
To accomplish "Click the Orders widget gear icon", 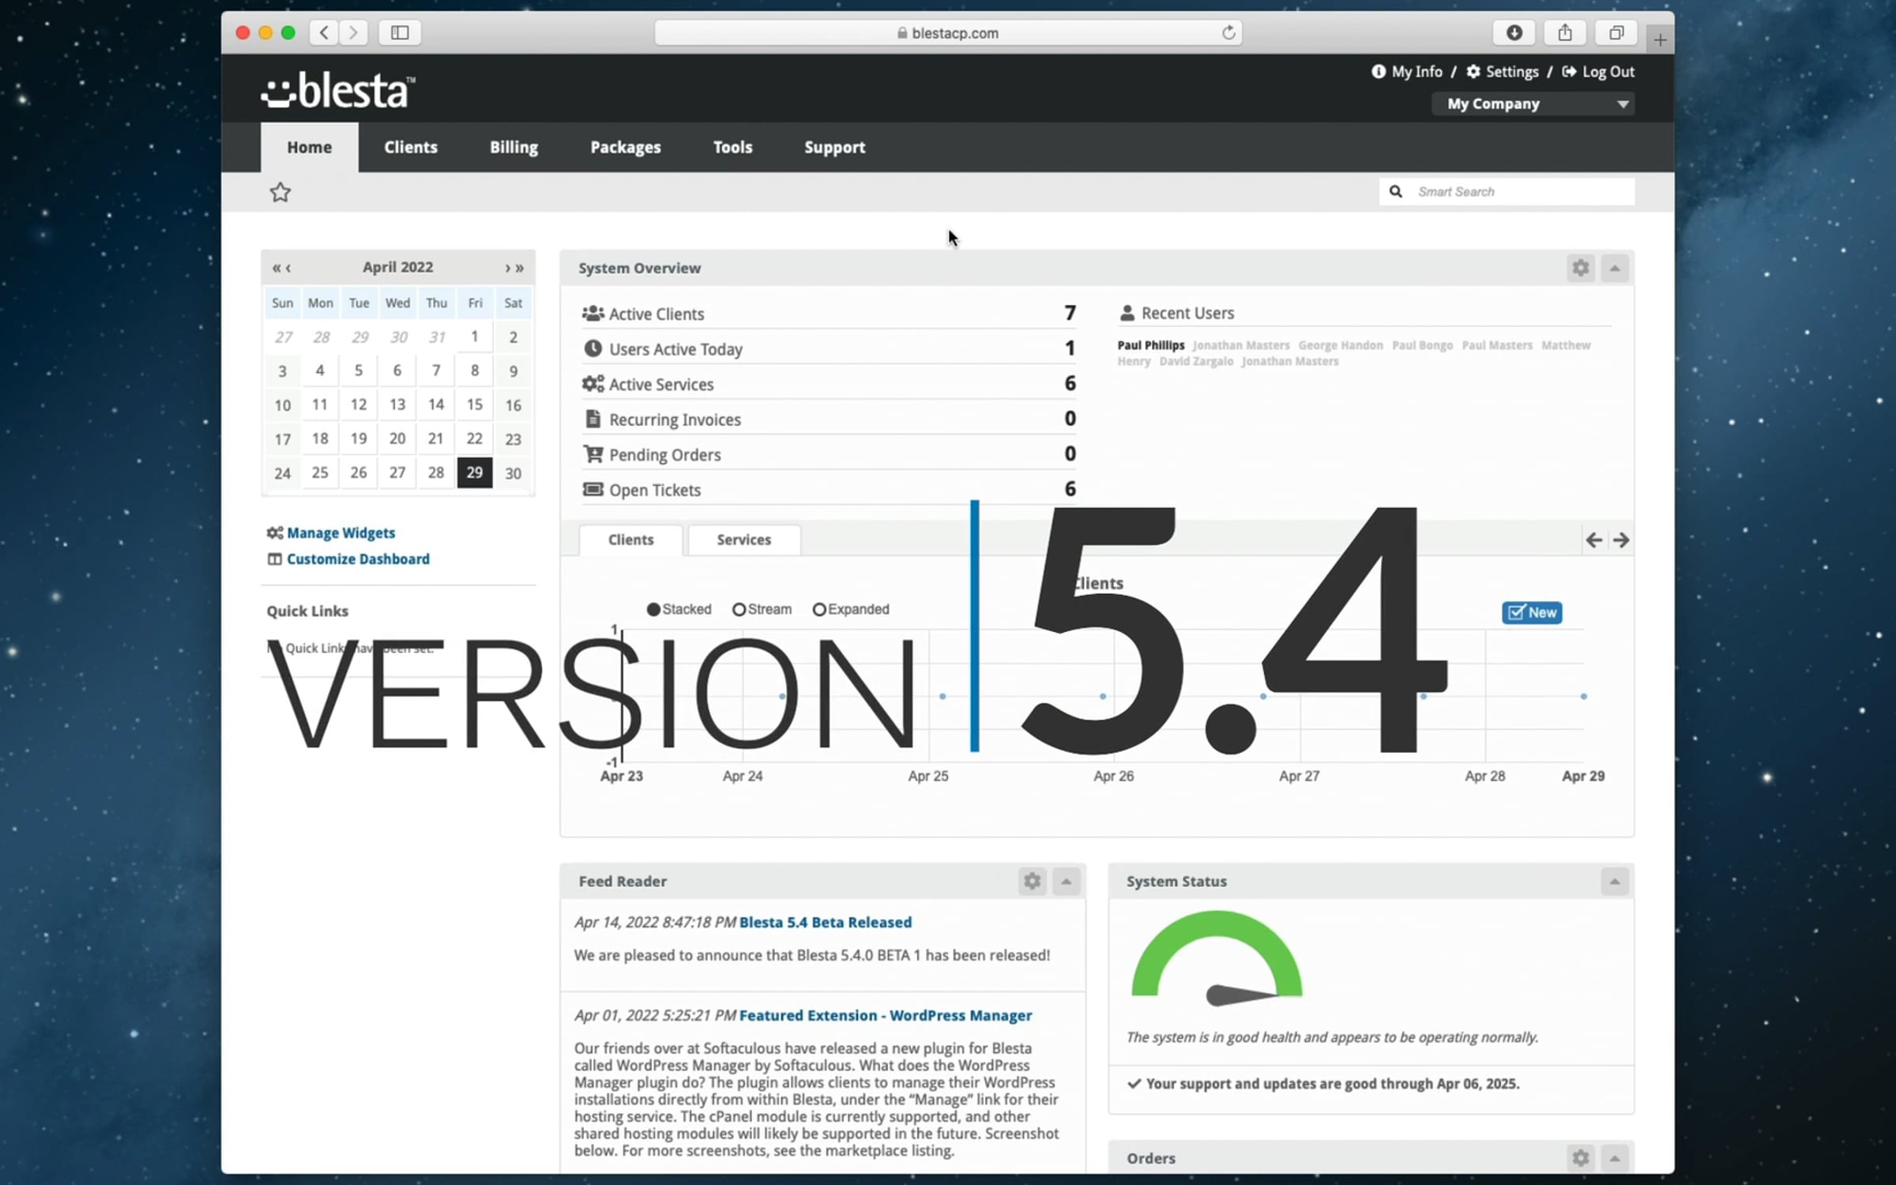I will [x=1580, y=1158].
